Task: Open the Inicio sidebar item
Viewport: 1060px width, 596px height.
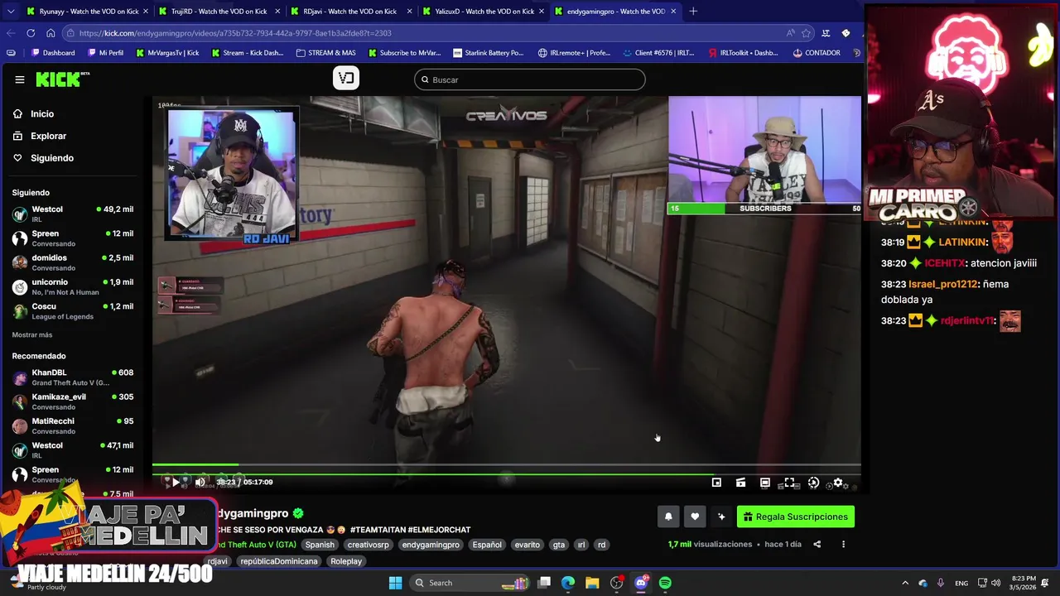Action: click(41, 113)
